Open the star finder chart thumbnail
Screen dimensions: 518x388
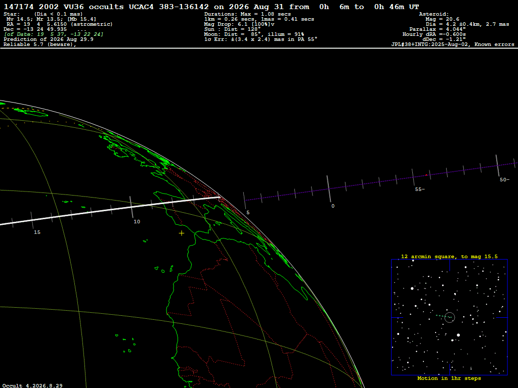[x=449, y=317]
